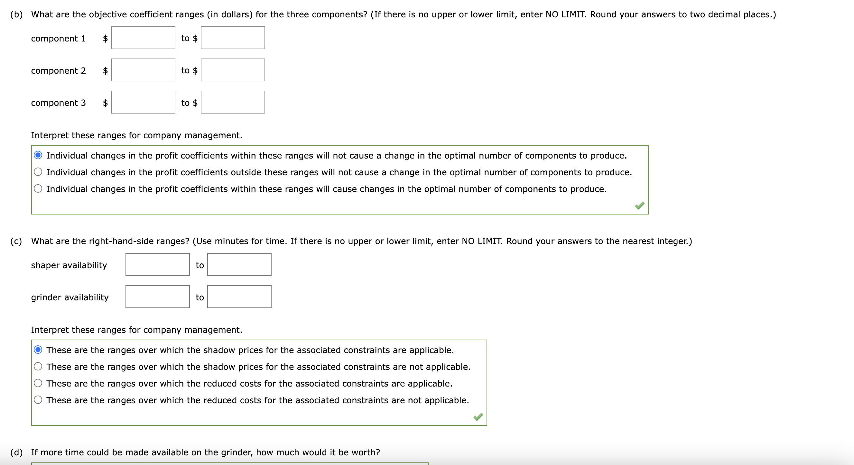Select 'shadow prices are applicable' option

pos(39,350)
